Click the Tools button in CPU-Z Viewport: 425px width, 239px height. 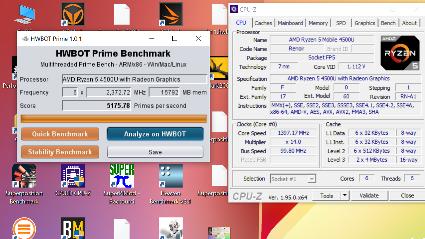326,196
